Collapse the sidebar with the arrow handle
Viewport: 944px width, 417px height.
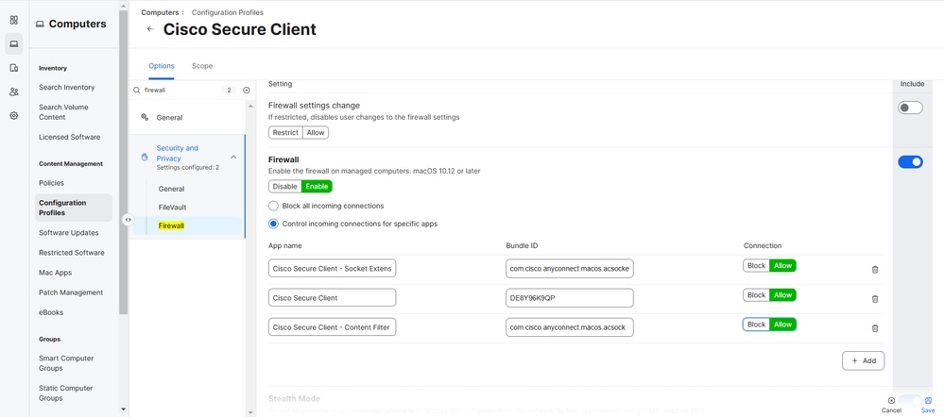coord(128,220)
